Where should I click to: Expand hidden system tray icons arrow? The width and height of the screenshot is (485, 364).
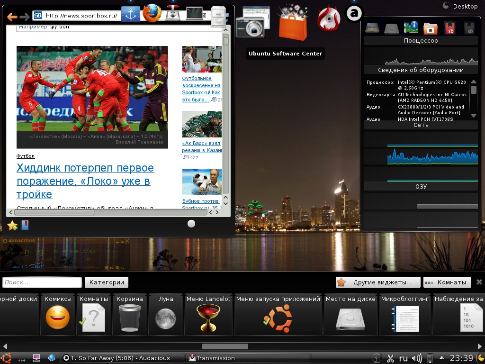(441, 358)
